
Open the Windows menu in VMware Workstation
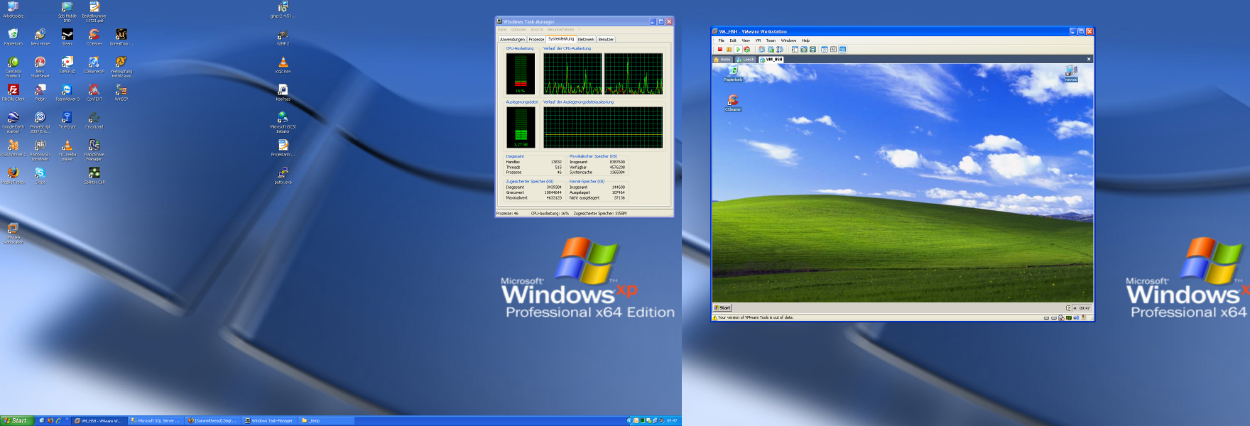(x=788, y=40)
